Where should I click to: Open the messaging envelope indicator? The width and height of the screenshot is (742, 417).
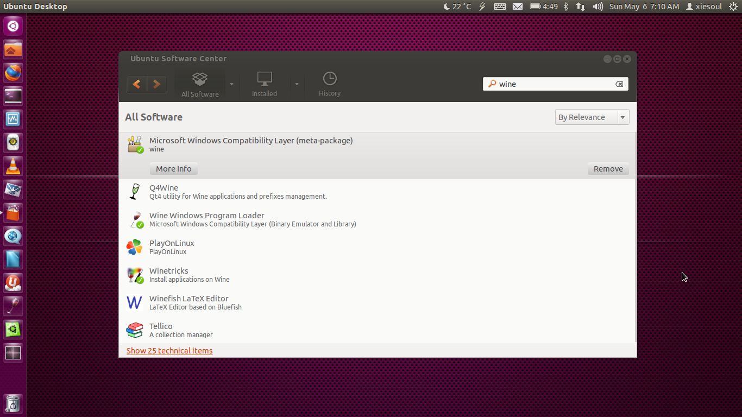(518, 7)
